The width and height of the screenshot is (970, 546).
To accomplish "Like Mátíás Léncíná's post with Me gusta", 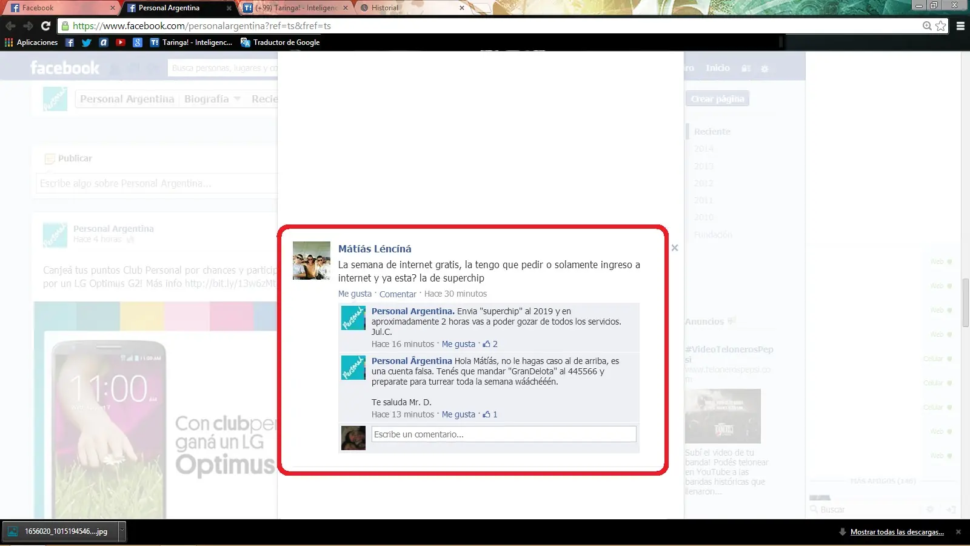I will [x=355, y=294].
